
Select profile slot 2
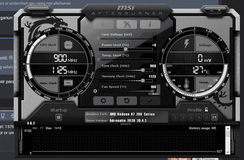pyautogui.click(x=183, y=117)
